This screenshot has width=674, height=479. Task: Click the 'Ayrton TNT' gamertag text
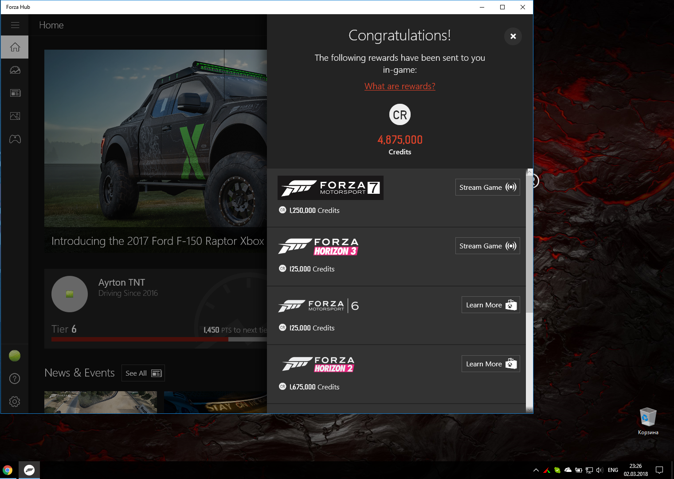coord(121,283)
